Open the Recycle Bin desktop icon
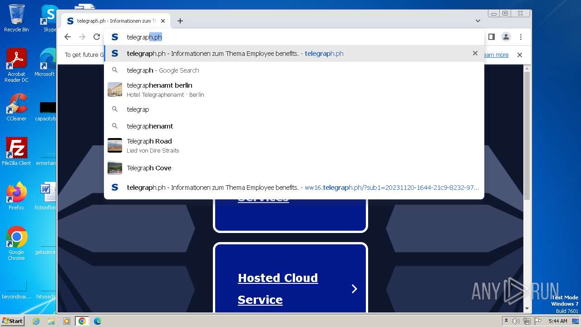Image resolution: width=581 pixels, height=327 pixels. coord(16,18)
